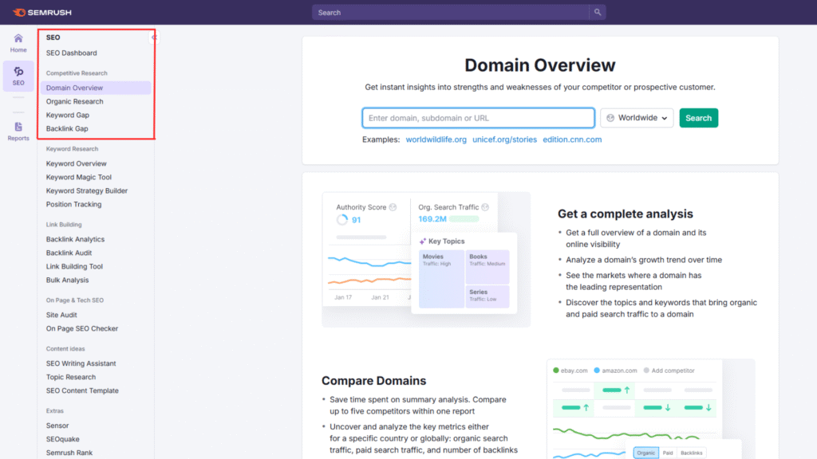This screenshot has height=459, width=817.
Task: Open the Home sidebar icon
Action: click(18, 43)
